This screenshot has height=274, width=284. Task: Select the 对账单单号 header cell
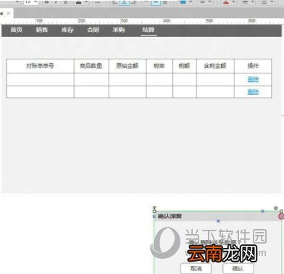[x=41, y=66]
